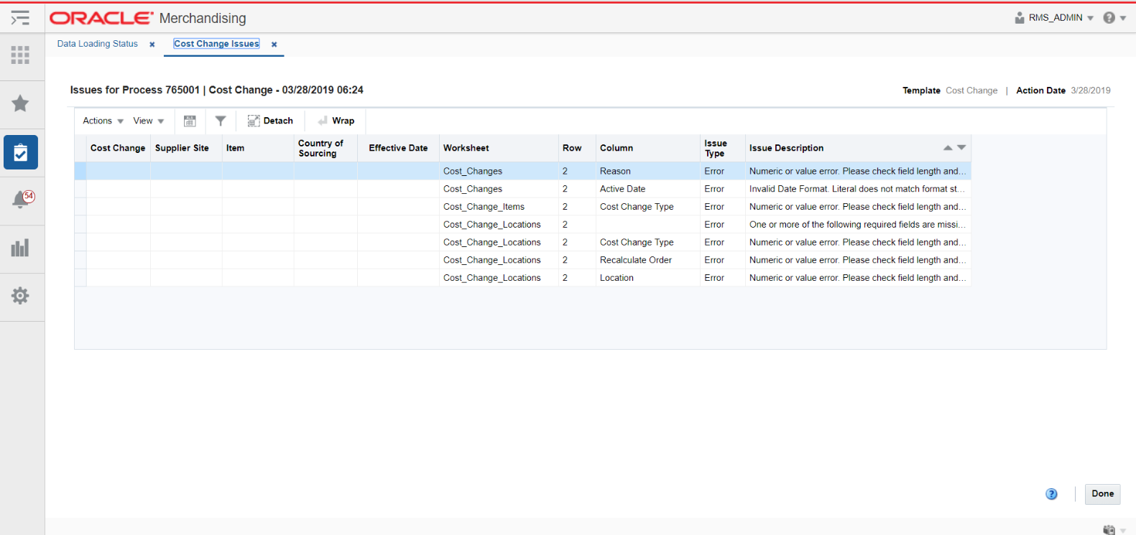
Task: Click the Item column header
Action: (258, 149)
